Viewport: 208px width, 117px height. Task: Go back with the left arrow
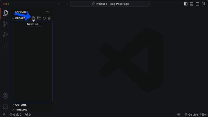60,4
